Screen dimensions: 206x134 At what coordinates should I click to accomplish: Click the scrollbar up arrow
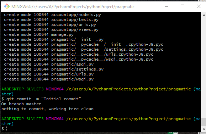[204, 15]
